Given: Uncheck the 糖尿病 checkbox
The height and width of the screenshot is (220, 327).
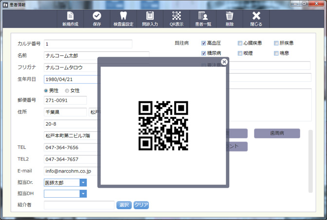Looking at the screenshot, I should coord(203,53).
